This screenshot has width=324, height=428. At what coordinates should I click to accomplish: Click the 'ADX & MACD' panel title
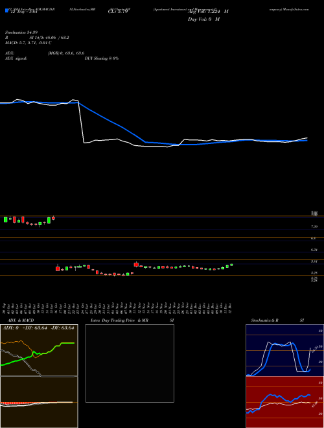21,320
